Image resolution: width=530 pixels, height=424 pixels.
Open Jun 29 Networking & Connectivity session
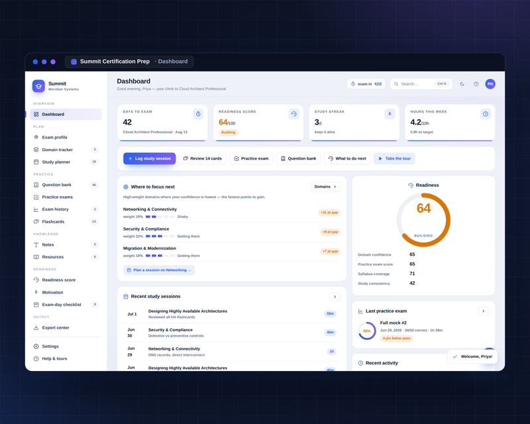click(231, 352)
